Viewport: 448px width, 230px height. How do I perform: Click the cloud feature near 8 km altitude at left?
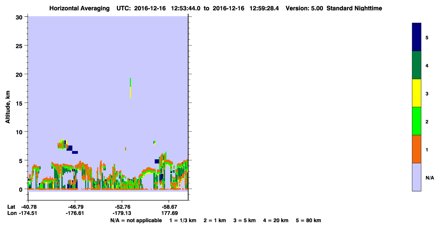coord(62,144)
